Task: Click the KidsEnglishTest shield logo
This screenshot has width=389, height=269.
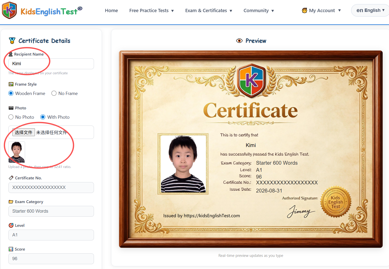Action: click(x=9, y=10)
